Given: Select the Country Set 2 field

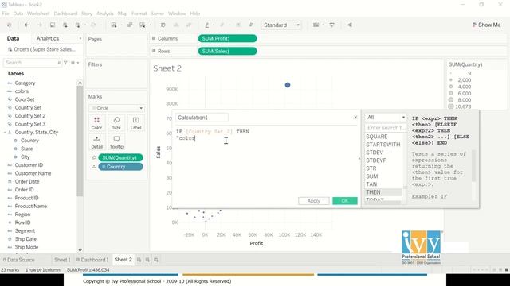Looking at the screenshot, I should click(30, 116).
